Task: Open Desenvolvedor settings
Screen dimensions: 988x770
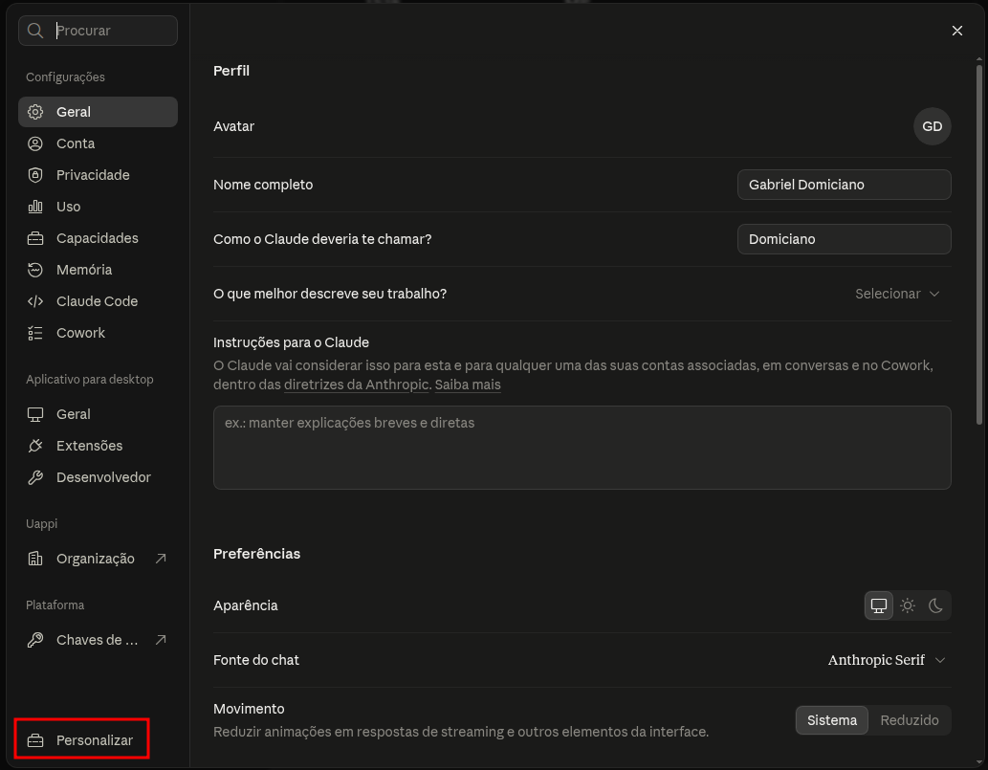Action: [98, 477]
